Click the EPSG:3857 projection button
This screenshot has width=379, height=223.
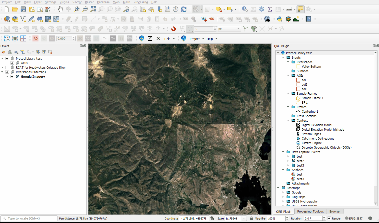[354, 218]
